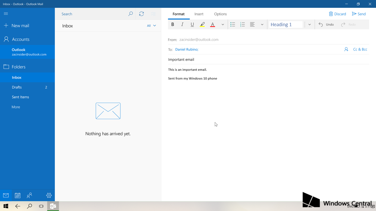Send the email
This screenshot has width=376, height=211.
[359, 14]
